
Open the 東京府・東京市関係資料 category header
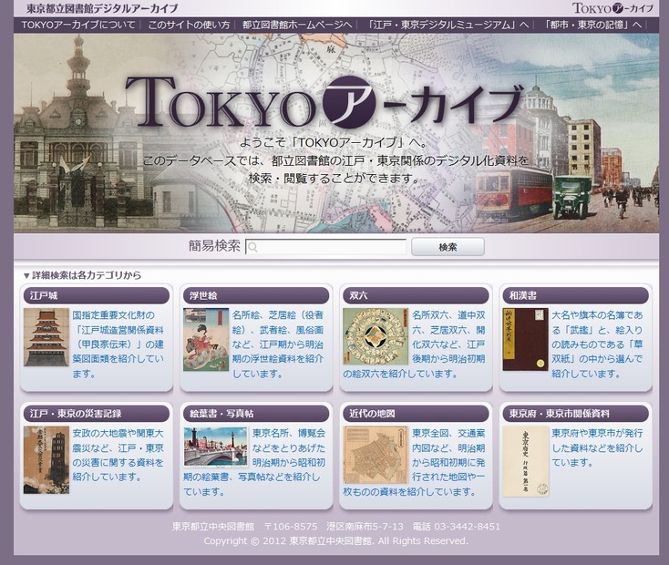pos(575,414)
